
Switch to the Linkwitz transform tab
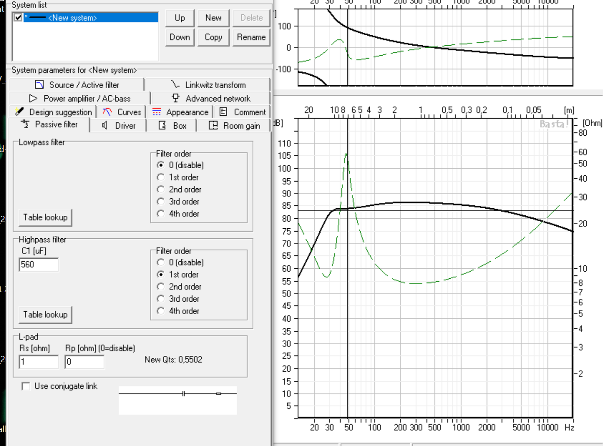click(x=208, y=85)
